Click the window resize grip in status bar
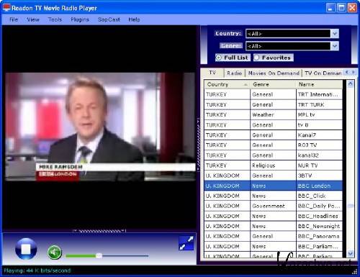 [354, 272]
